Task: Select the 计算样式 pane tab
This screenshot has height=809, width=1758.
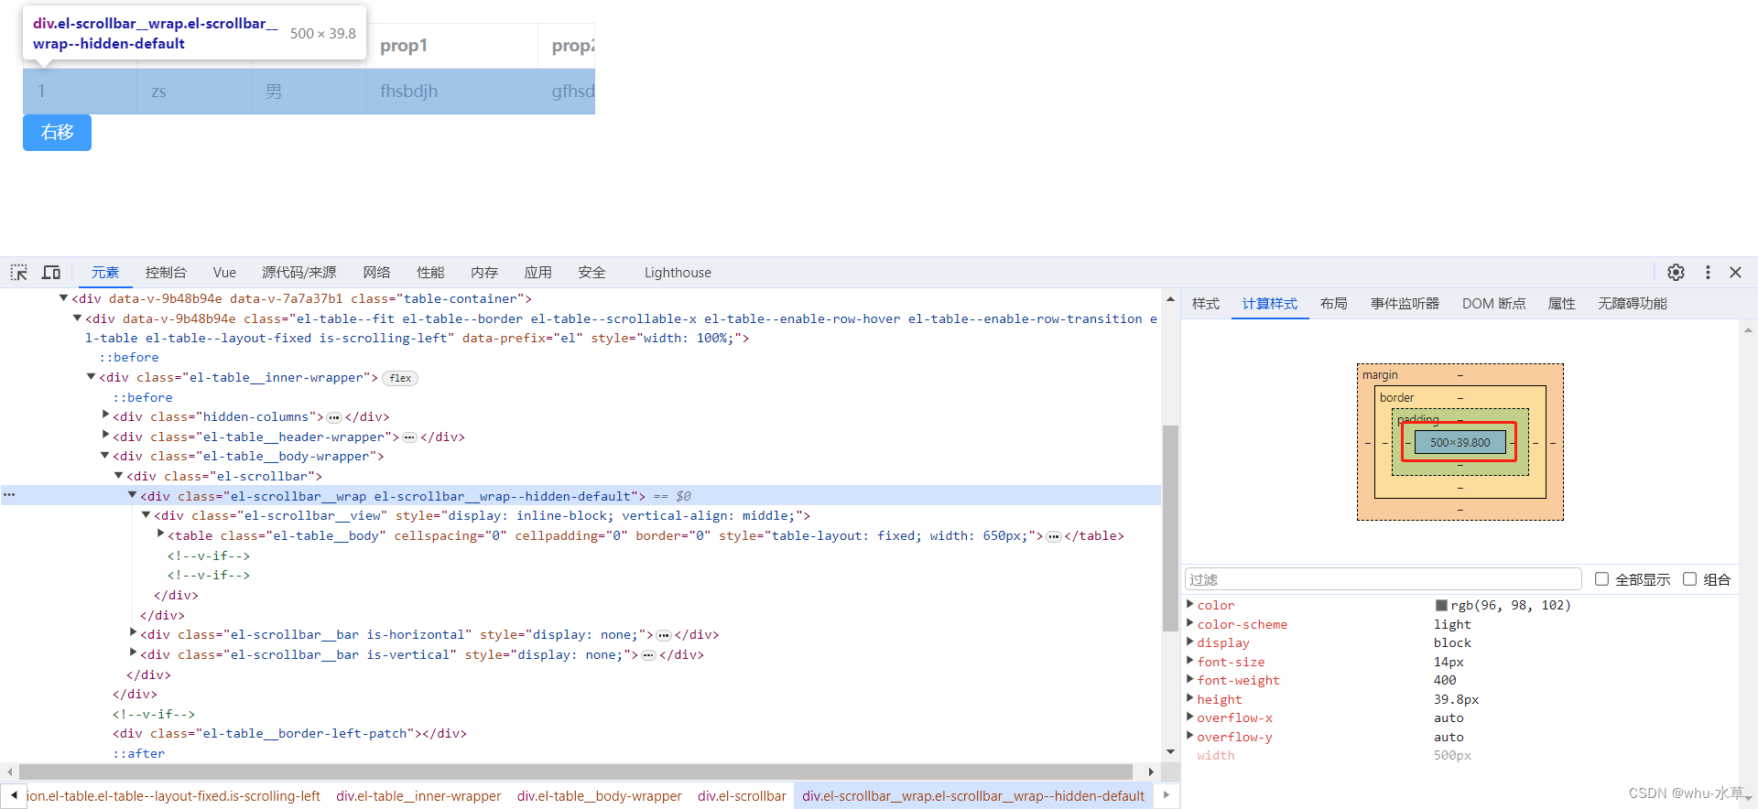Action: coord(1270,304)
